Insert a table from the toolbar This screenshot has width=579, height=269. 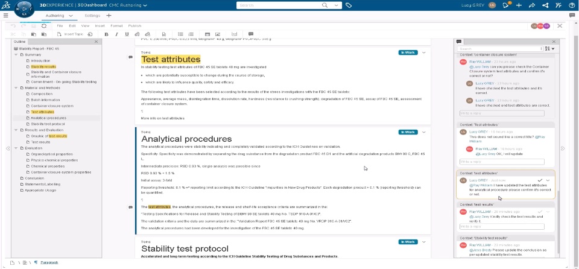[x=207, y=34]
